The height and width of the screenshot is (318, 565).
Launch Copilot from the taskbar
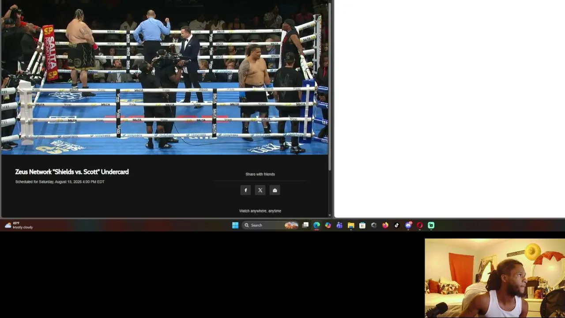coord(328,225)
